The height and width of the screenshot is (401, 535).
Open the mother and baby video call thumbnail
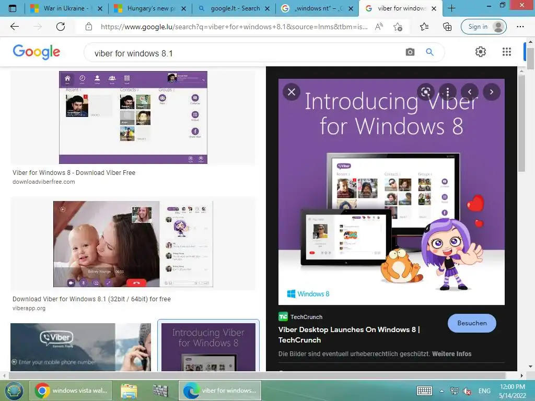coord(133,244)
